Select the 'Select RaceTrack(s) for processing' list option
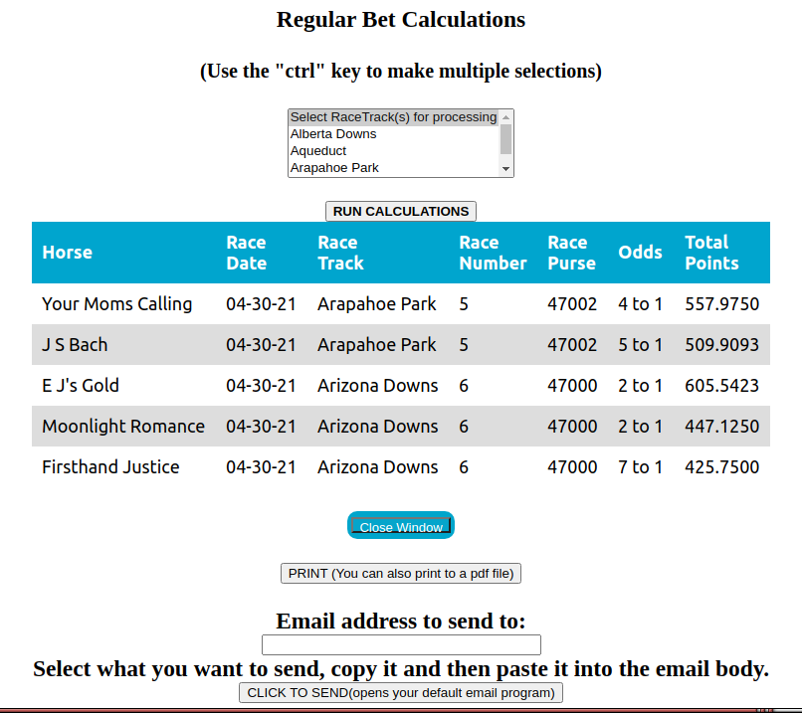The image size is (802, 713). pyautogui.click(x=393, y=117)
